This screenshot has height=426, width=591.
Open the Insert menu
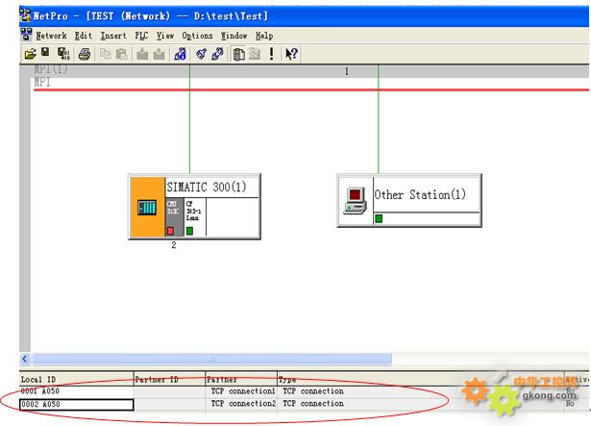click(113, 36)
